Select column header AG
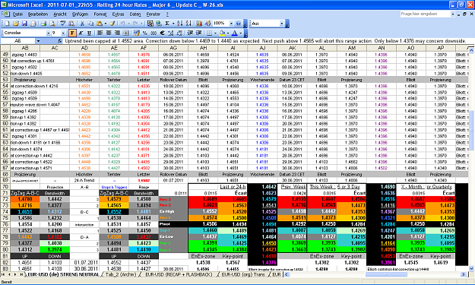 click(173, 48)
